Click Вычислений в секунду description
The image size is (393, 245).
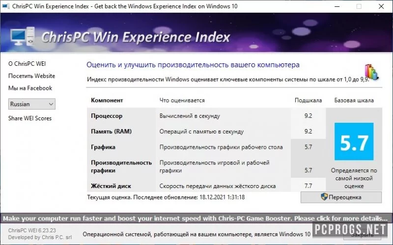coord(190,116)
